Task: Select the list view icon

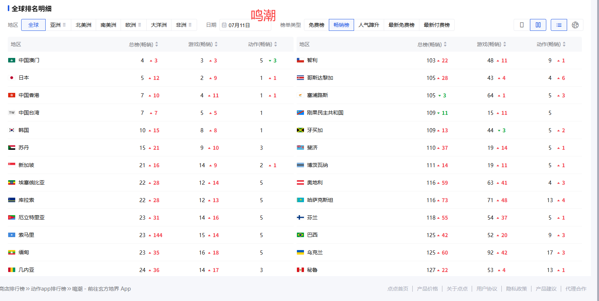Action: [x=559, y=25]
